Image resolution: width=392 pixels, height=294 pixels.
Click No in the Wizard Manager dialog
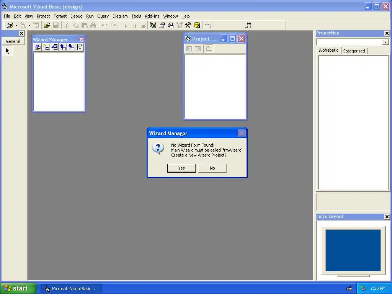[212, 168]
